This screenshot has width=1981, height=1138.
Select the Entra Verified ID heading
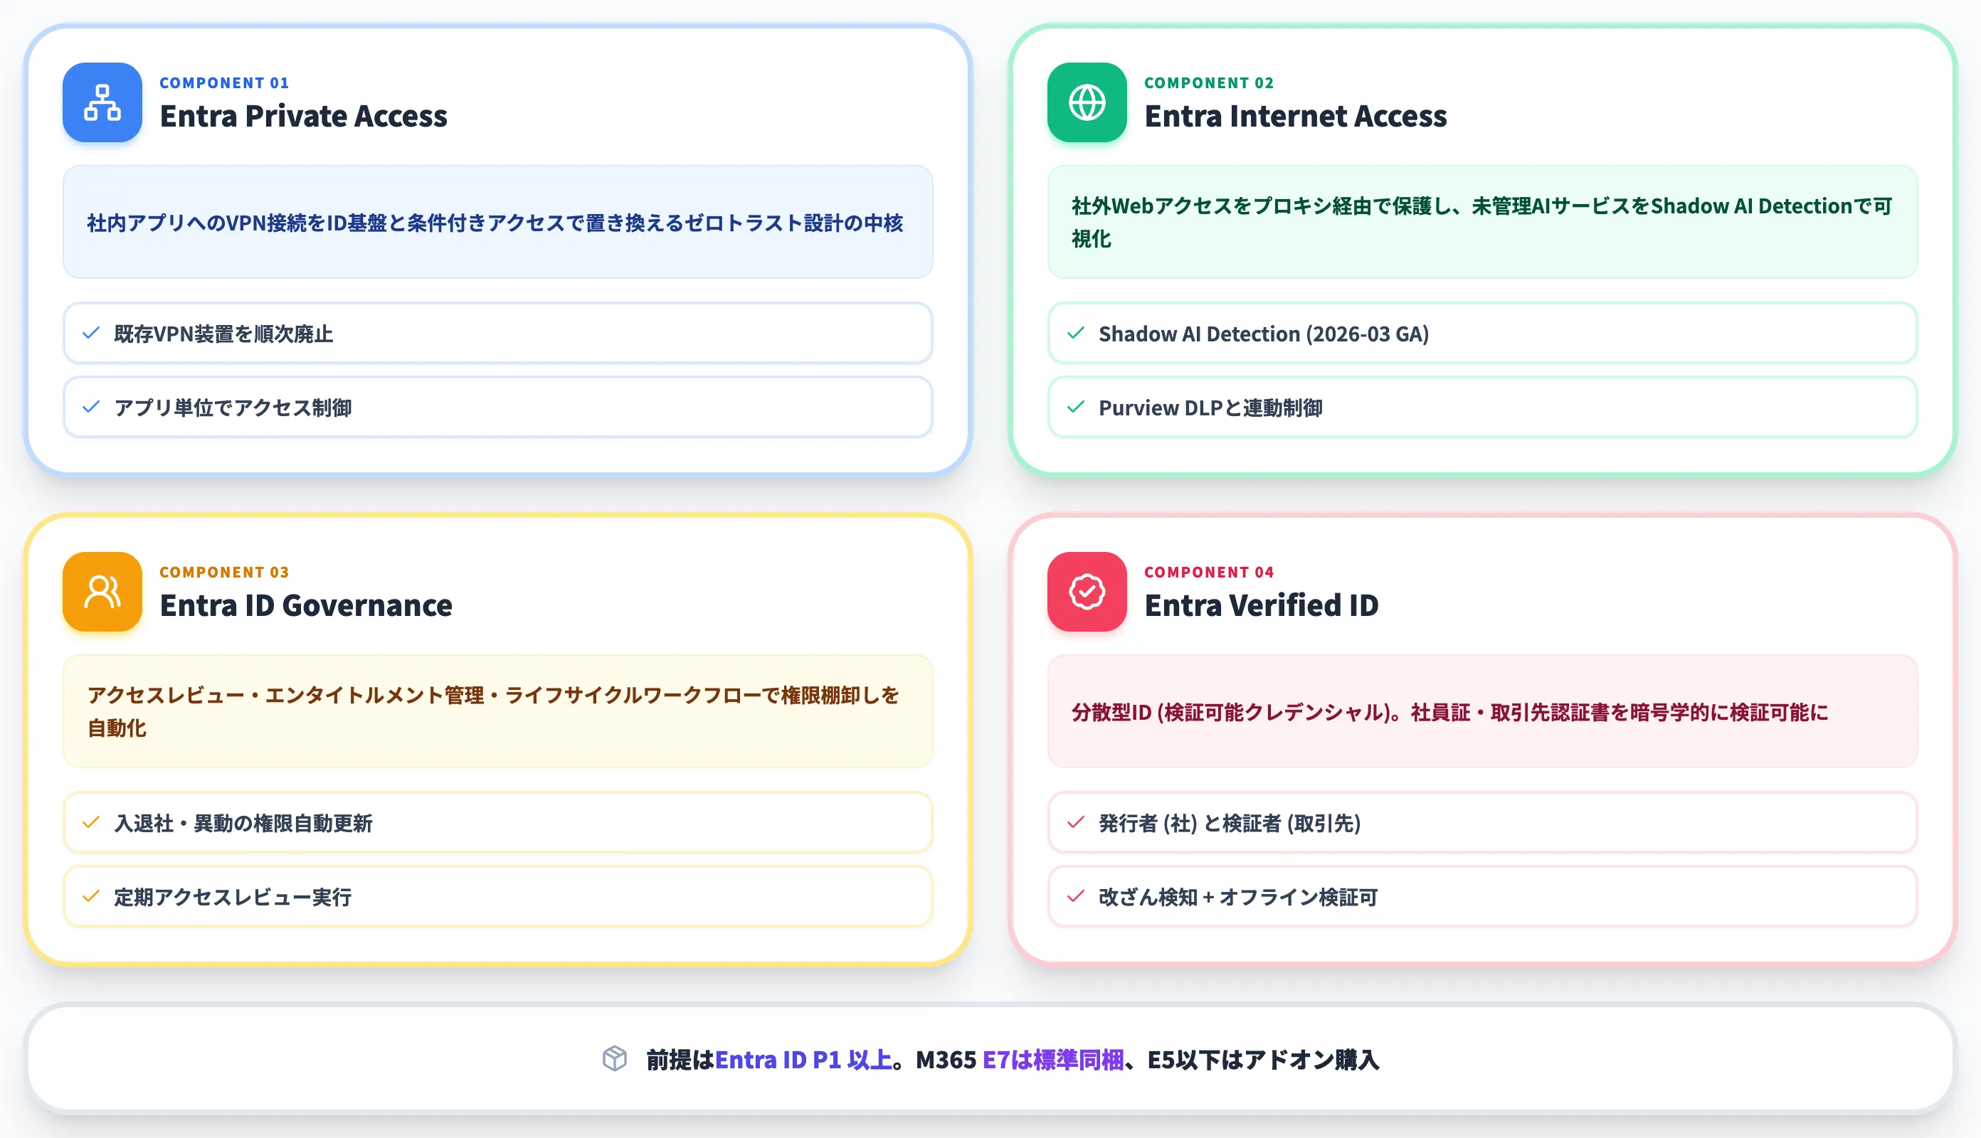click(x=1261, y=605)
